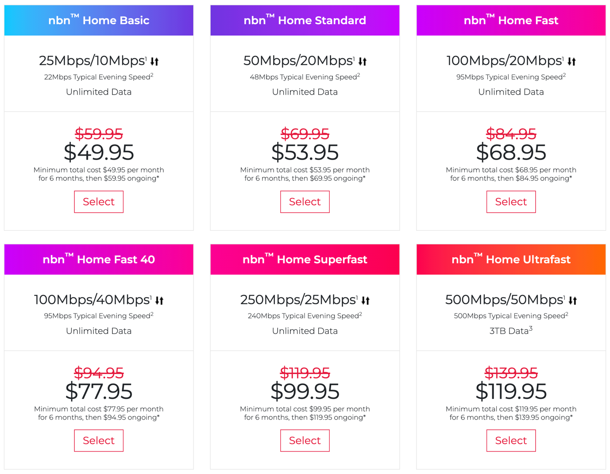Click Select under nbn Home Fast

pos(511,202)
